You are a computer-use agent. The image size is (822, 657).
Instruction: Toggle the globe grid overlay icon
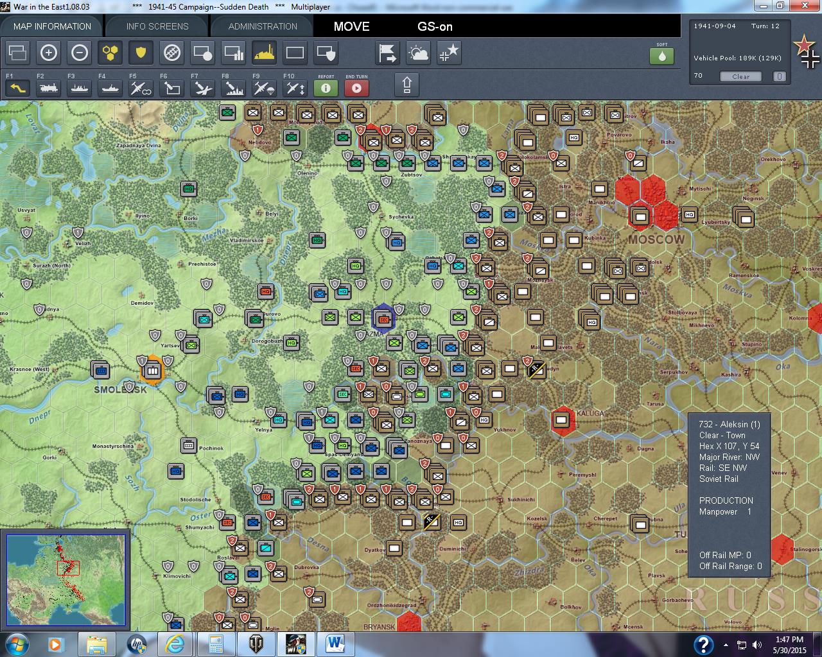coord(171,53)
